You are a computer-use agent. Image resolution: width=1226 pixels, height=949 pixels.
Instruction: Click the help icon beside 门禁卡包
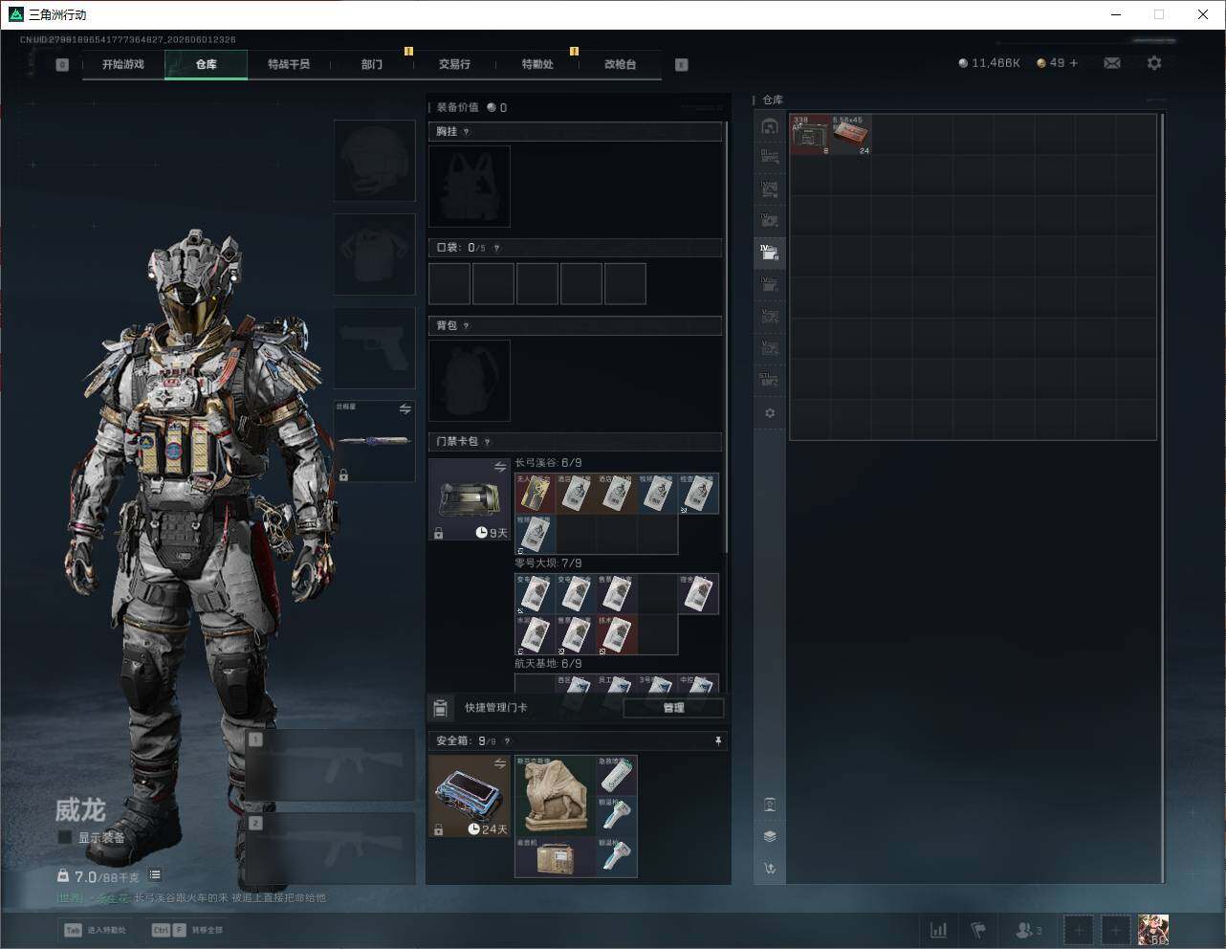[x=488, y=442]
